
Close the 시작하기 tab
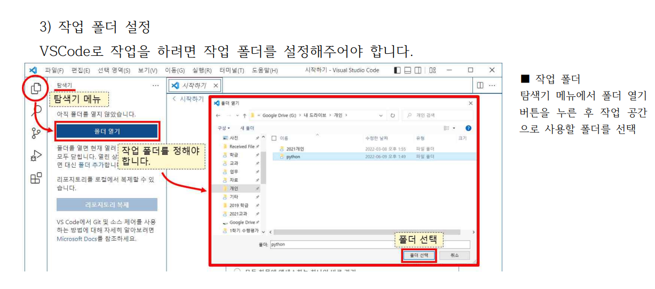coord(216,85)
